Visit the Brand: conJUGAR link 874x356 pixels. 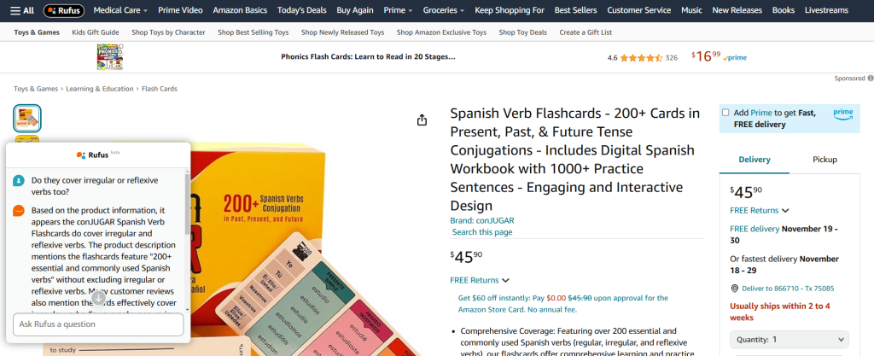point(482,220)
